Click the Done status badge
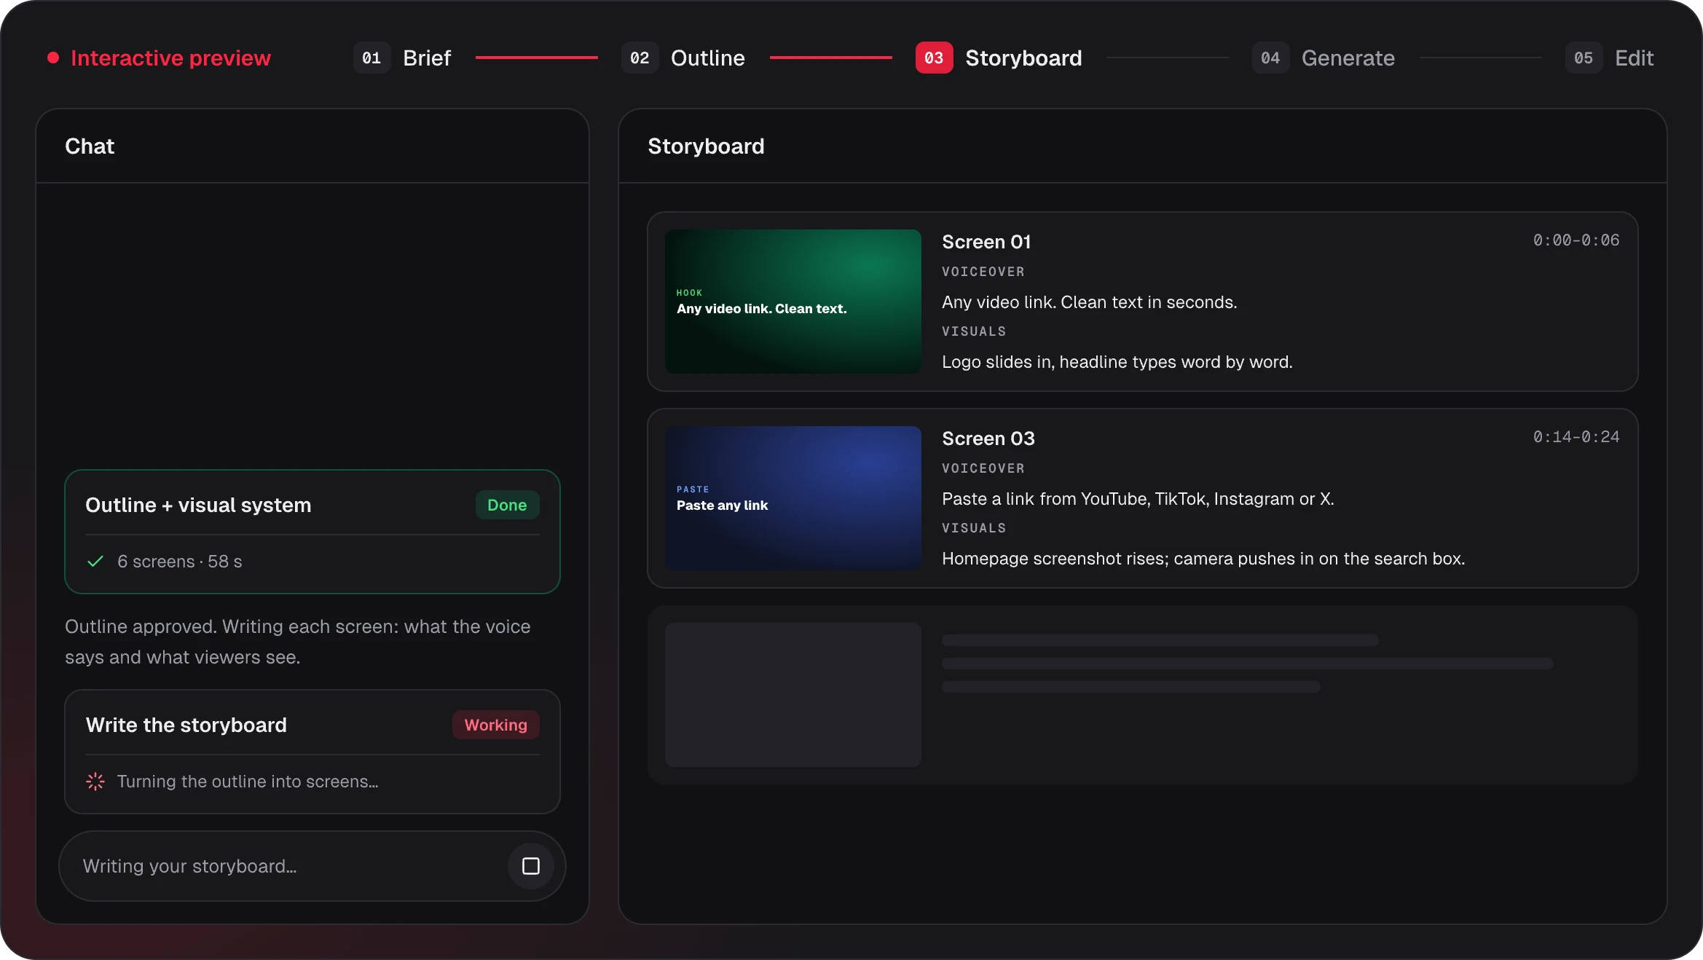This screenshot has height=960, width=1703. coord(507,505)
